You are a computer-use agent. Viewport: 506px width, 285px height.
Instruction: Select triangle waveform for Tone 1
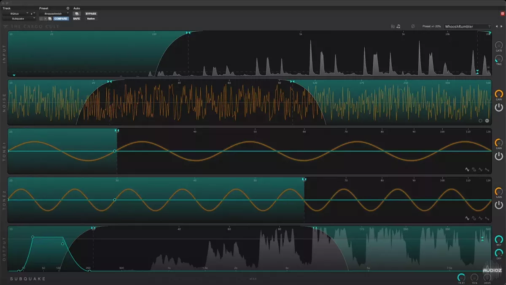click(x=481, y=170)
